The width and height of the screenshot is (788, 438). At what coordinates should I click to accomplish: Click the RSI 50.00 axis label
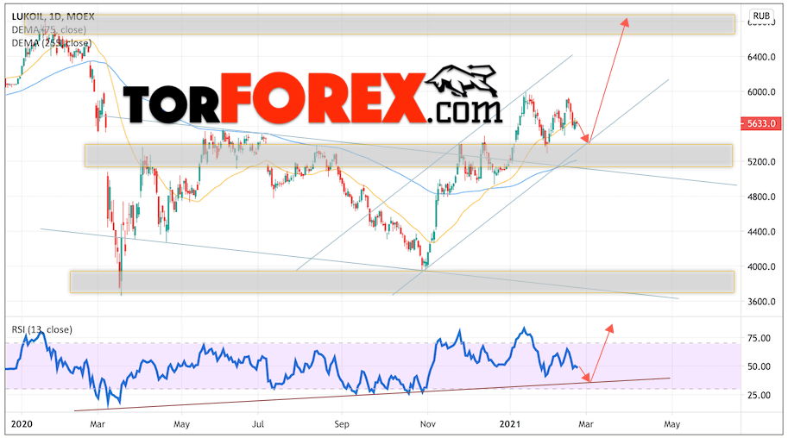click(759, 366)
